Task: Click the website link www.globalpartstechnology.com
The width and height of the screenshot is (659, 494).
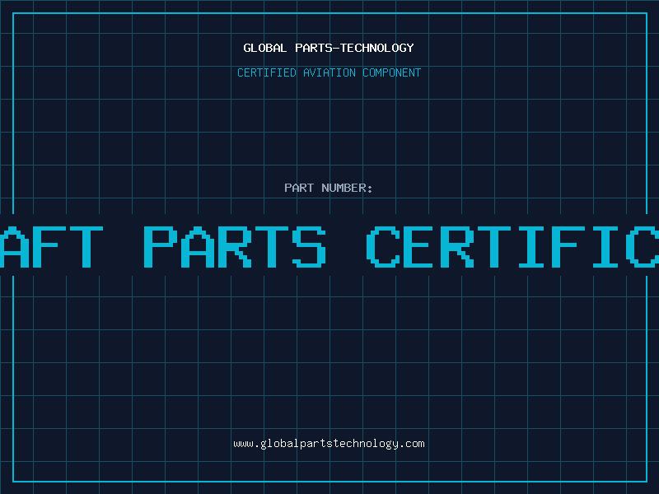Action: tap(329, 444)
